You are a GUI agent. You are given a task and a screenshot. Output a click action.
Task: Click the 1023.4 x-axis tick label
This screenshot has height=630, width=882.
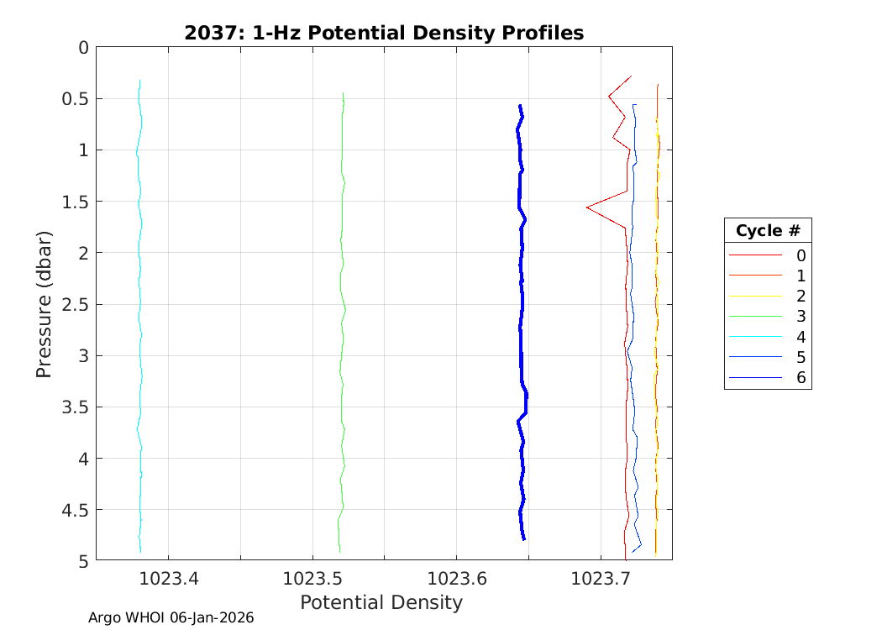[168, 579]
